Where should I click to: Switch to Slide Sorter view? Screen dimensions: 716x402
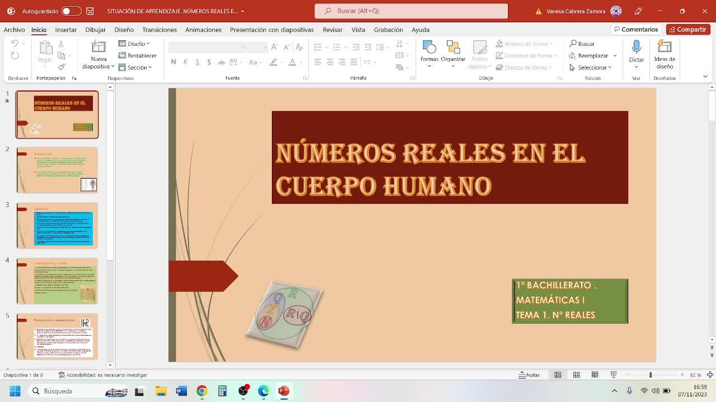click(x=576, y=375)
